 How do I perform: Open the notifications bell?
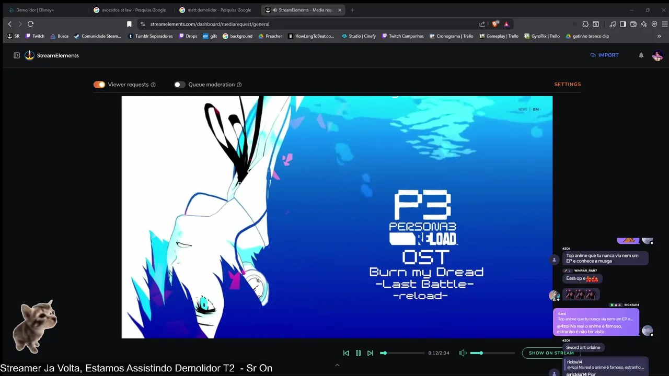[641, 55]
